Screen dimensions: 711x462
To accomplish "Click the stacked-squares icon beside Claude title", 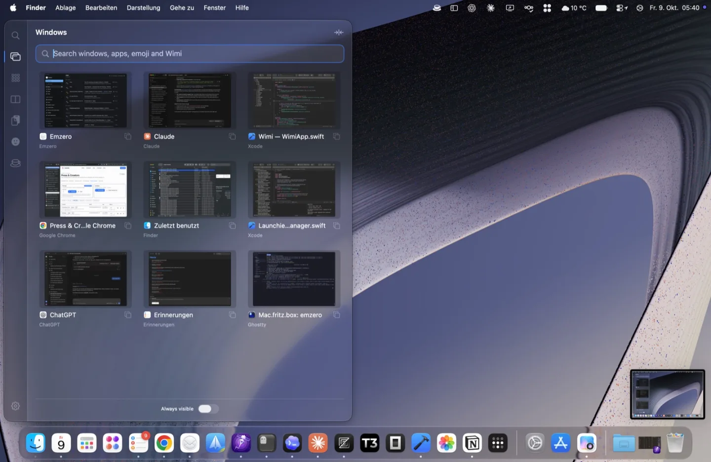I will [x=232, y=137].
